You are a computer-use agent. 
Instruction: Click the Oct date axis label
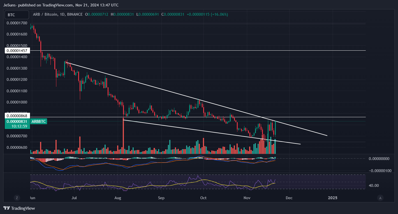[203, 198]
